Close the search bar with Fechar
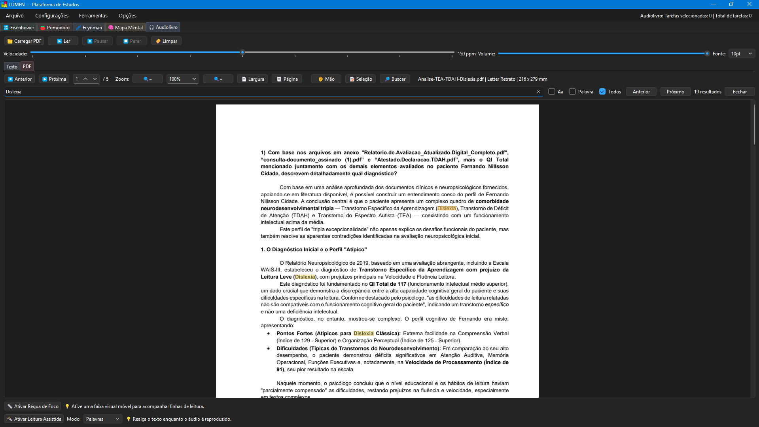 740,92
